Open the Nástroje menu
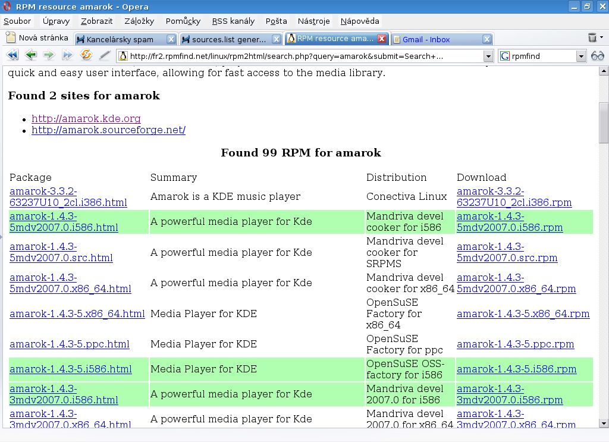Screen dimensions: 609x442 [313, 21]
